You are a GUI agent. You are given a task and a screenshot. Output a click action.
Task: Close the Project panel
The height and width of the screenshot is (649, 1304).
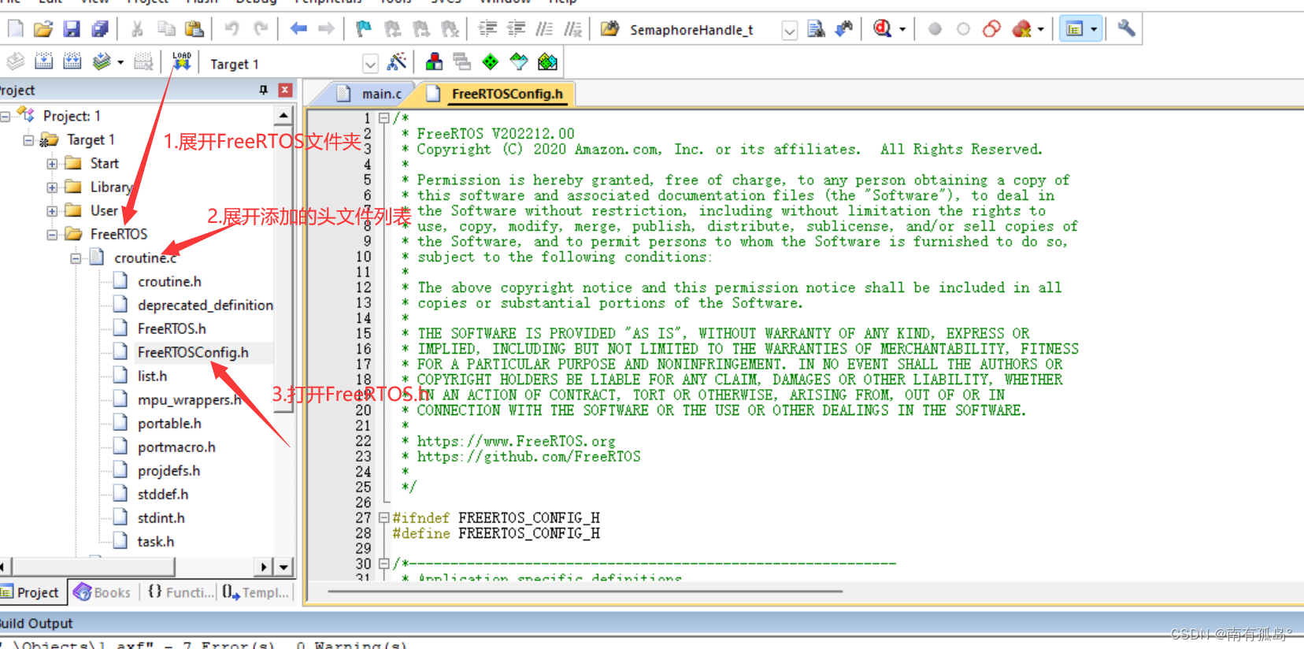click(285, 91)
